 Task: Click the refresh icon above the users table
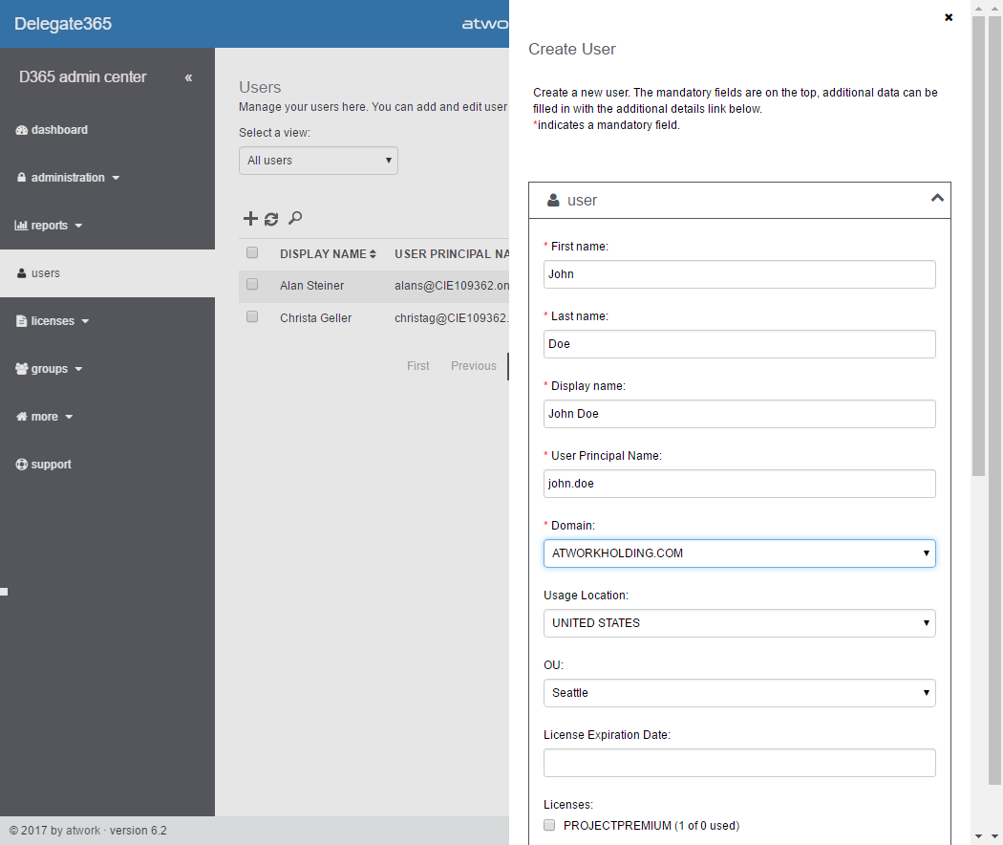click(271, 219)
